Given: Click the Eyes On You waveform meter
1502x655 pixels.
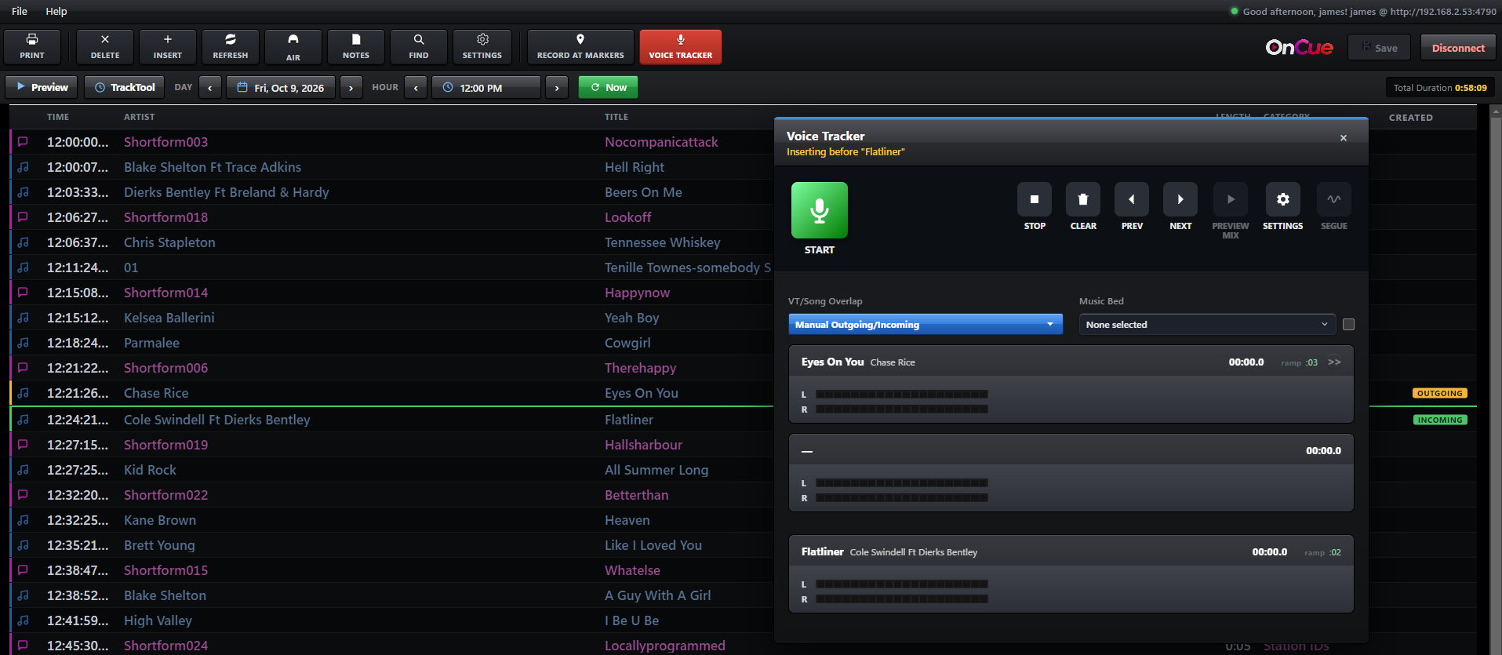Looking at the screenshot, I should [902, 402].
